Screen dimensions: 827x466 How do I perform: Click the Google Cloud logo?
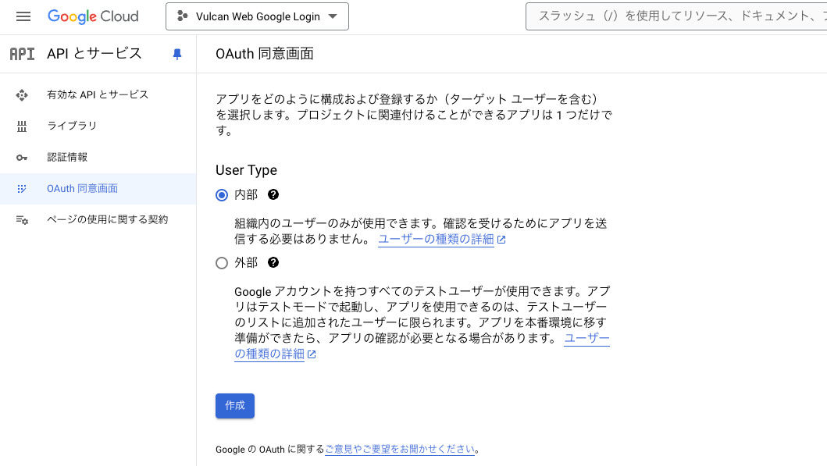93,16
